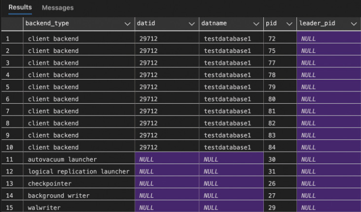361x212 pixels.
Task: Select row number 1 header
Action: (12, 39)
